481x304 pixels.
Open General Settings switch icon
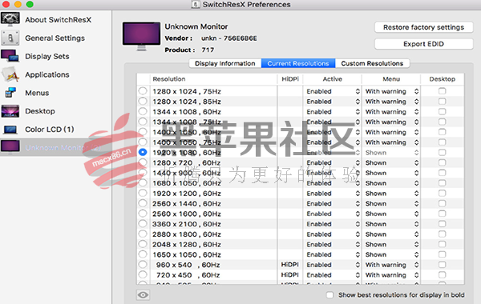click(10, 38)
